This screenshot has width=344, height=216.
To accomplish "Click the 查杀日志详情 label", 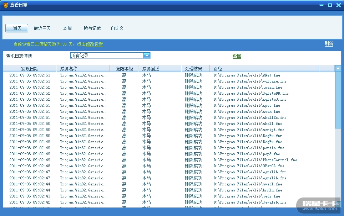I will [19, 56].
